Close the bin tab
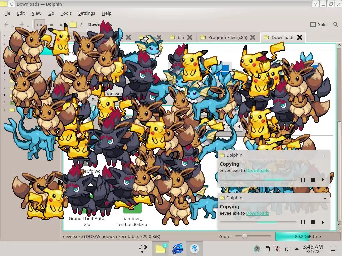This screenshot has height=256, width=342. (190, 37)
